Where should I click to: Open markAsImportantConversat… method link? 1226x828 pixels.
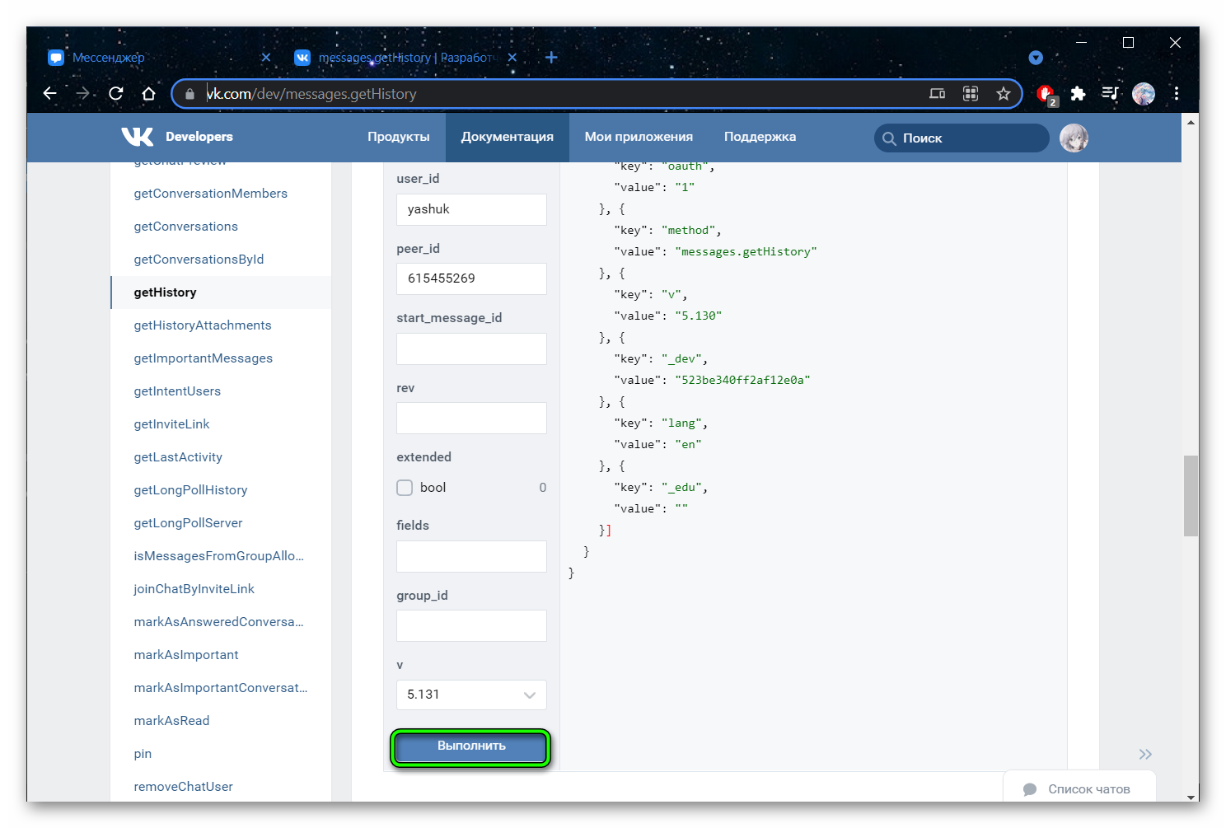click(x=221, y=688)
